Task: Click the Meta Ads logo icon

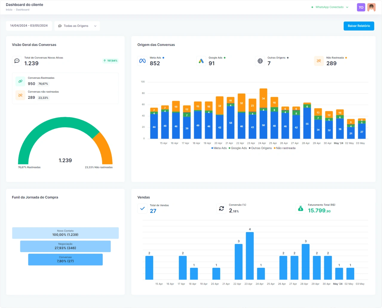Action: [142, 61]
